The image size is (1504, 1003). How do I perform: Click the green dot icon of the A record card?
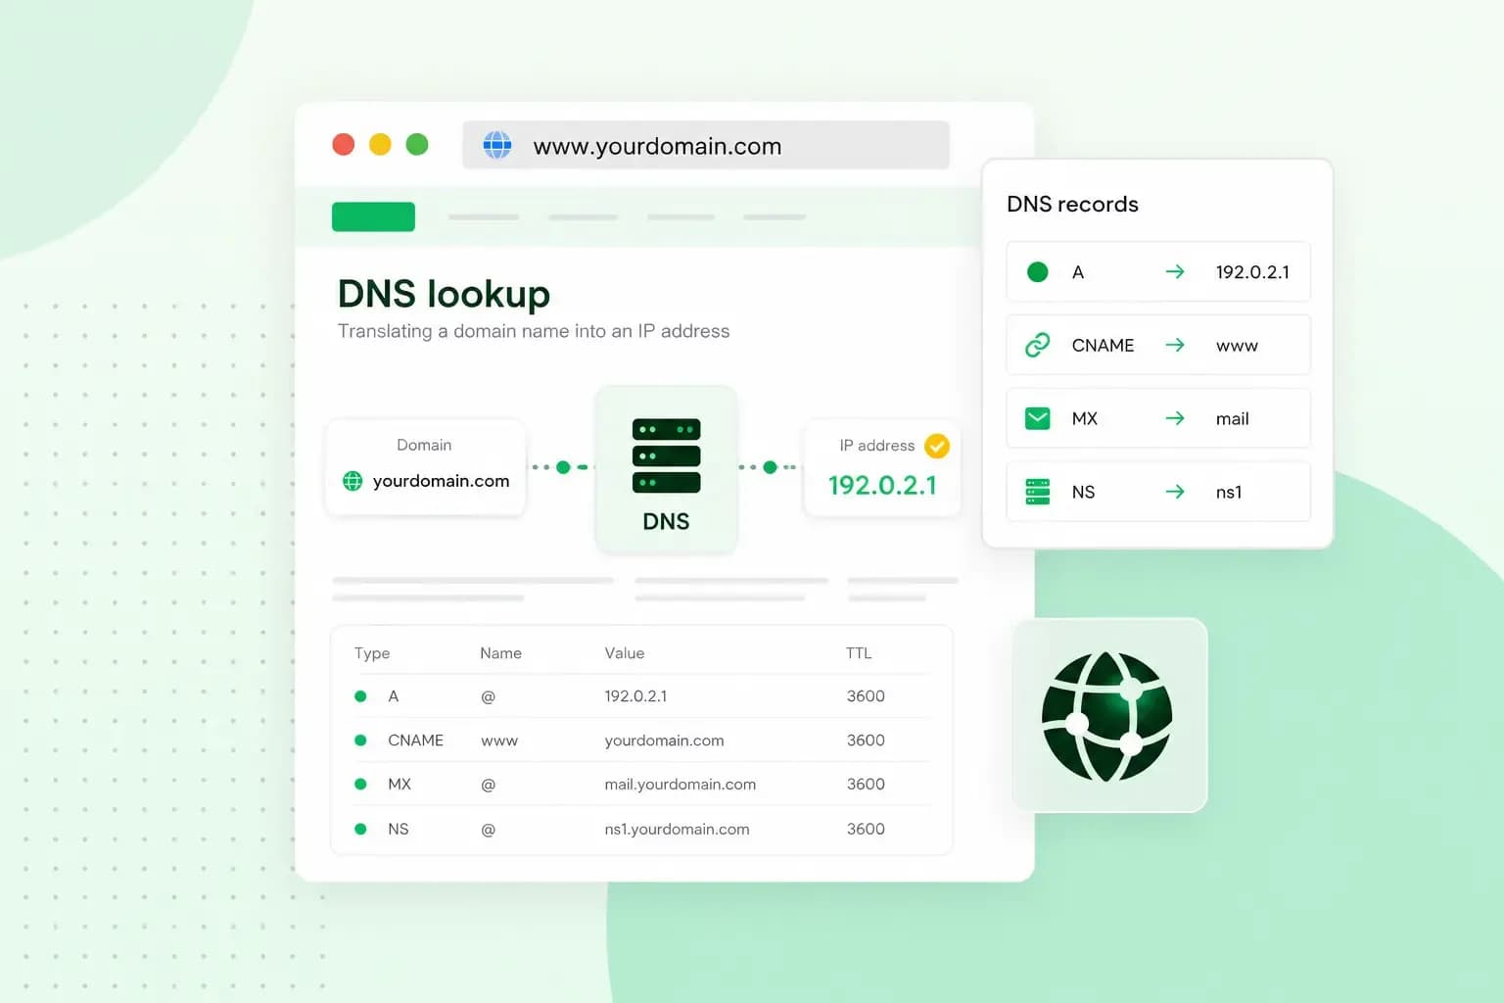click(x=1038, y=272)
